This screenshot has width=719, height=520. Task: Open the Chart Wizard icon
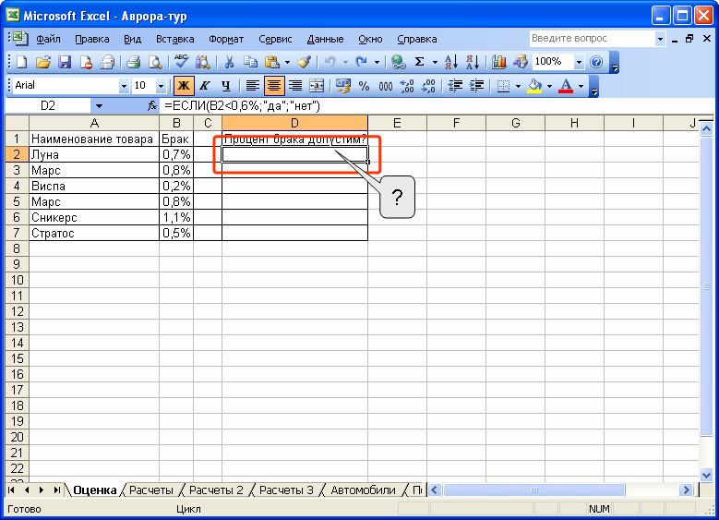(x=498, y=62)
